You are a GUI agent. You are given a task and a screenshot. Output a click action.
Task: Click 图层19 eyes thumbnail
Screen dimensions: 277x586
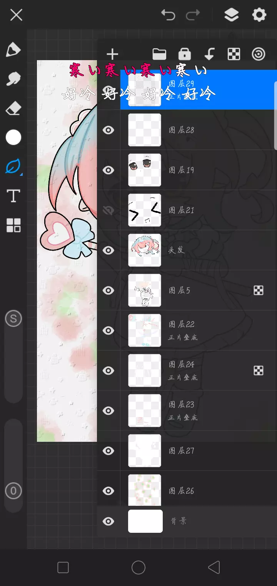coord(145,170)
